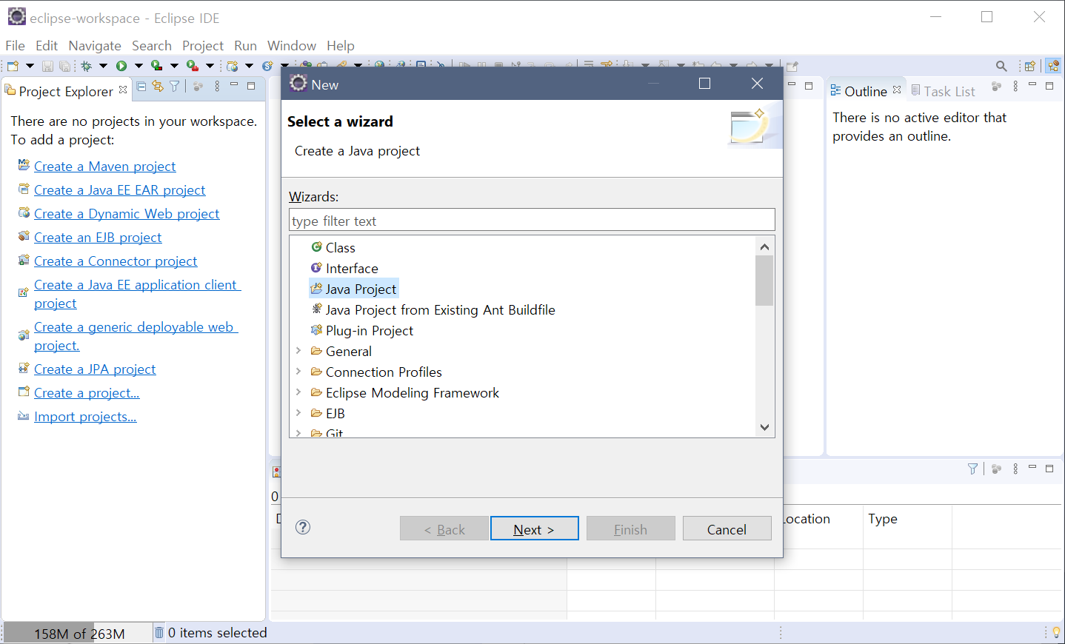Click the Cancel button in dialog
1065x644 pixels.
pos(727,529)
